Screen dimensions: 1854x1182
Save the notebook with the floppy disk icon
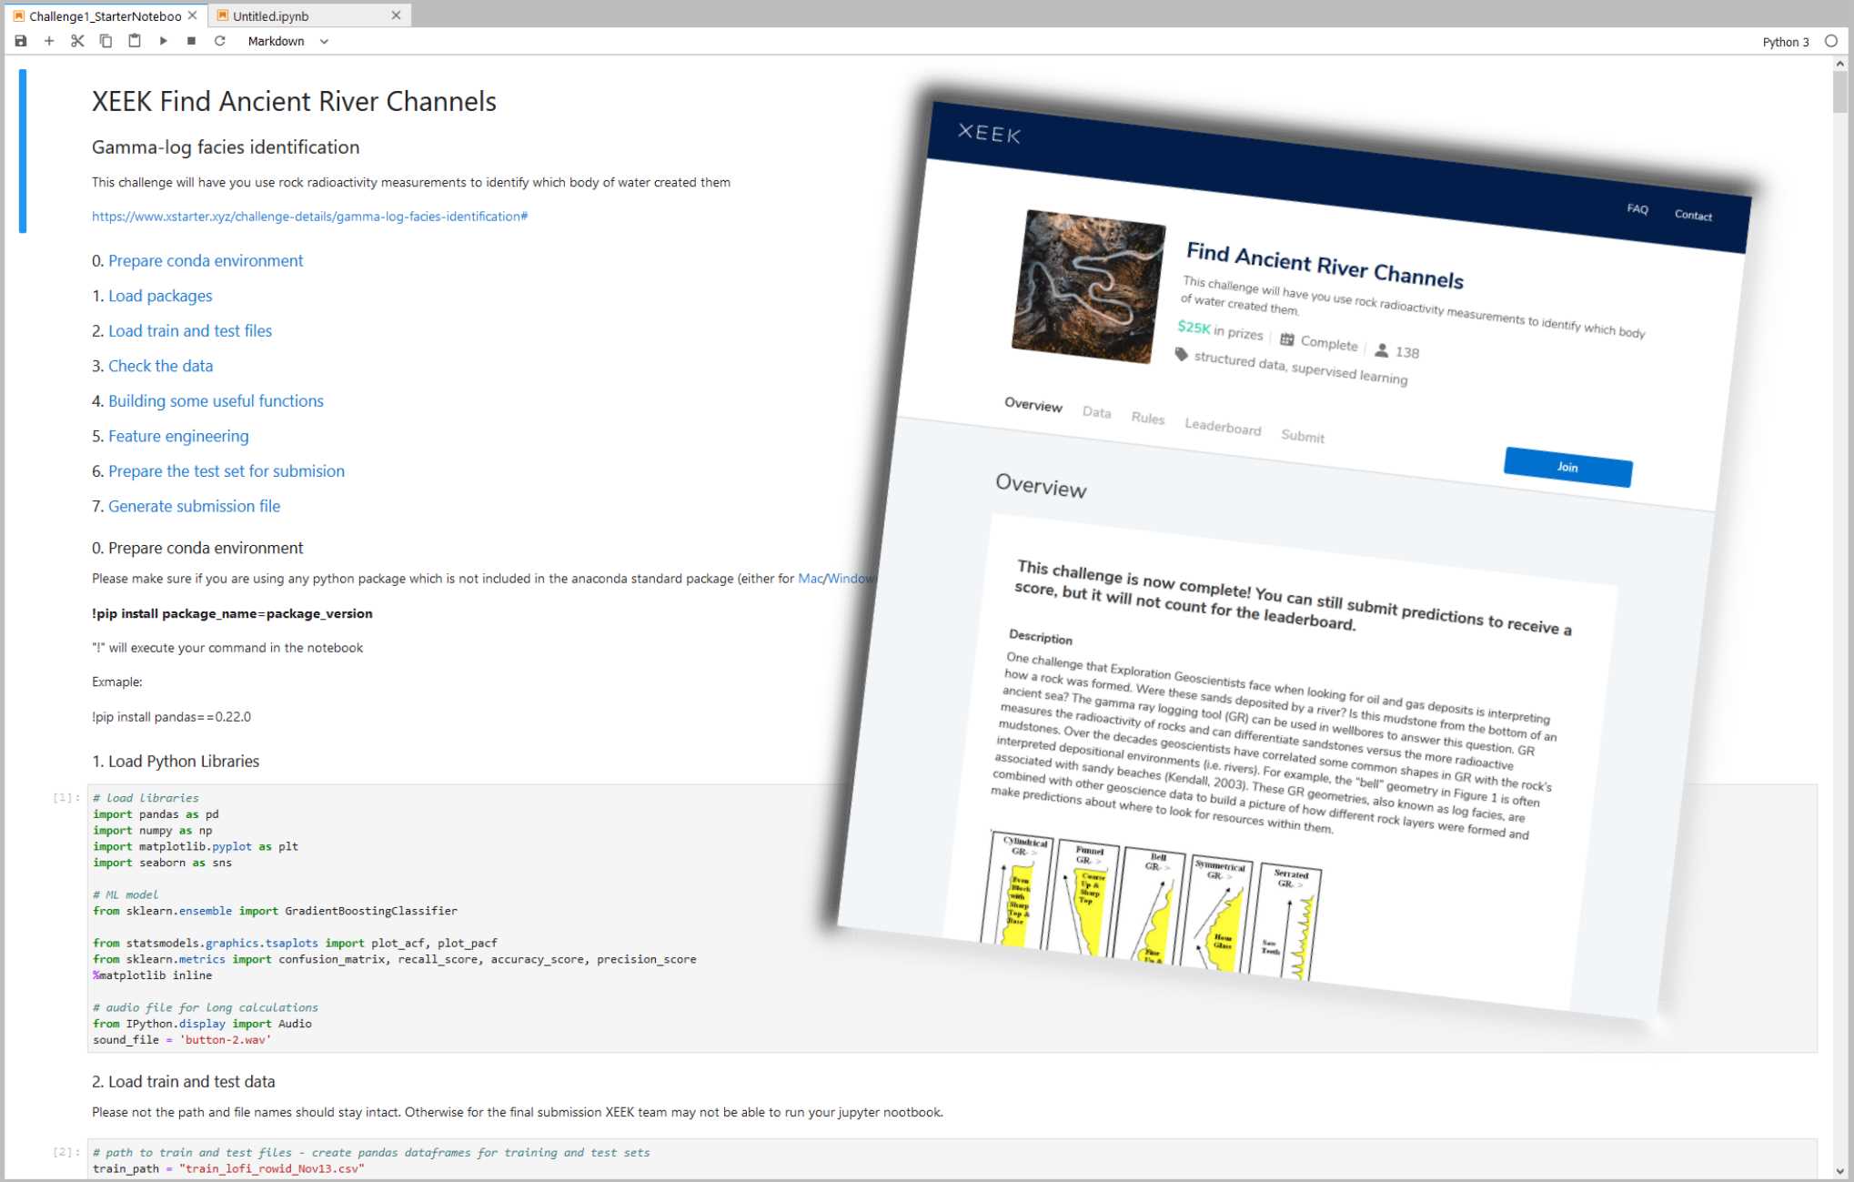coord(21,41)
